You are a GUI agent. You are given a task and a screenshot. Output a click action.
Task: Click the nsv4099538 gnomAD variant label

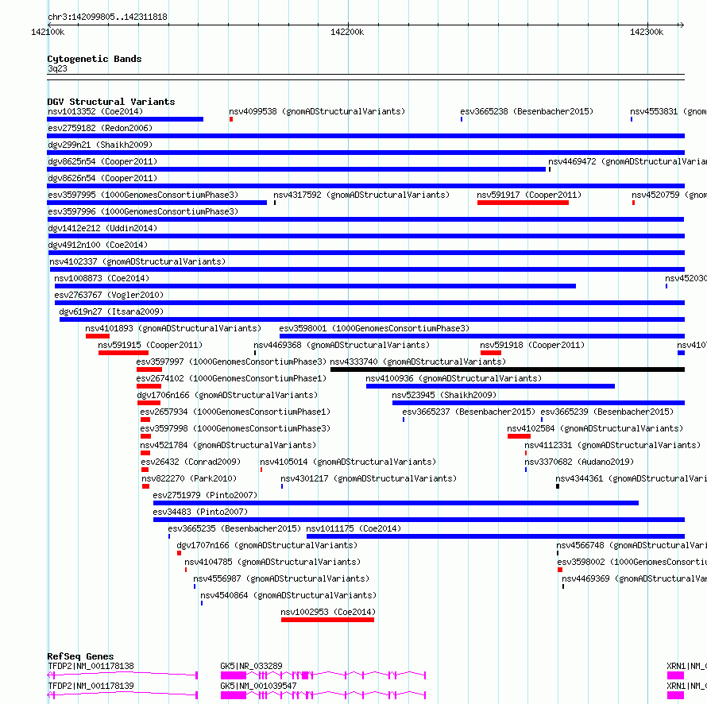pos(317,111)
